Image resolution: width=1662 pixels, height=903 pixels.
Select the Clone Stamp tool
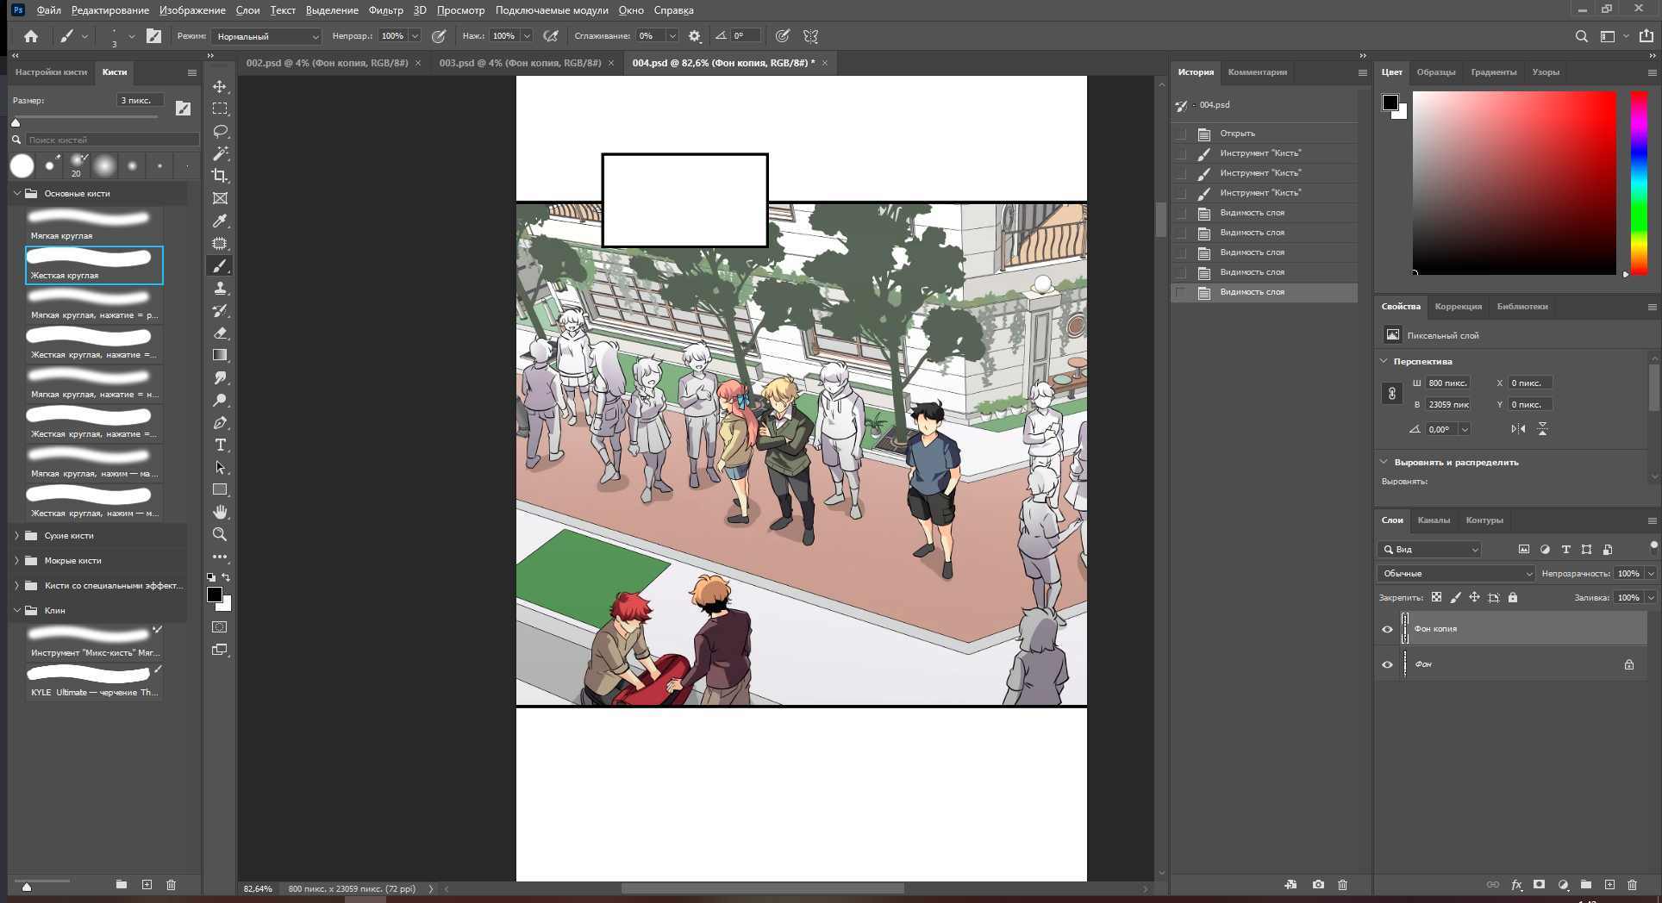pyautogui.click(x=220, y=288)
